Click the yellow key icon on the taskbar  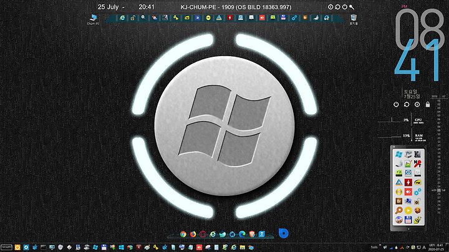pyautogui.click(x=156, y=247)
